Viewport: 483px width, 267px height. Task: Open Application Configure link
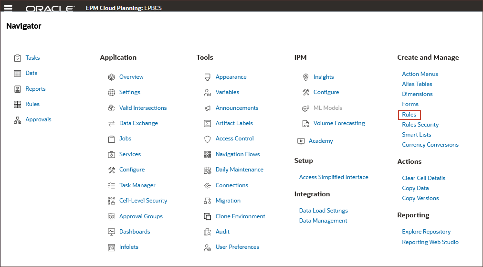pos(132,170)
